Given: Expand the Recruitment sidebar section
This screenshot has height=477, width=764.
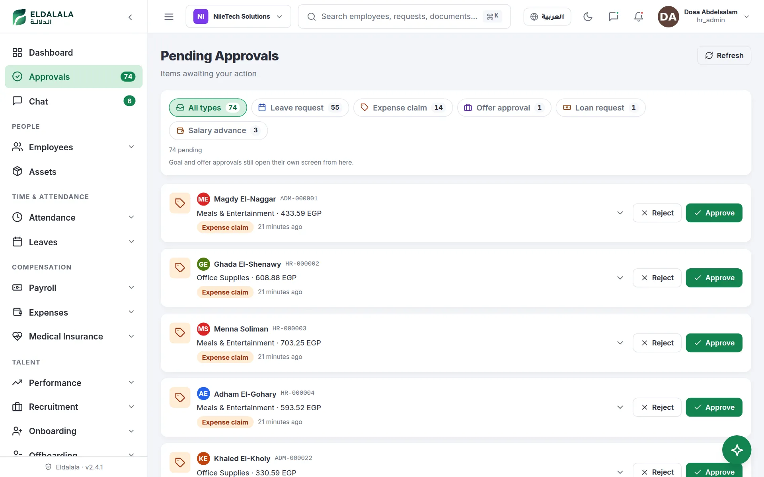Looking at the screenshot, I should [x=131, y=407].
